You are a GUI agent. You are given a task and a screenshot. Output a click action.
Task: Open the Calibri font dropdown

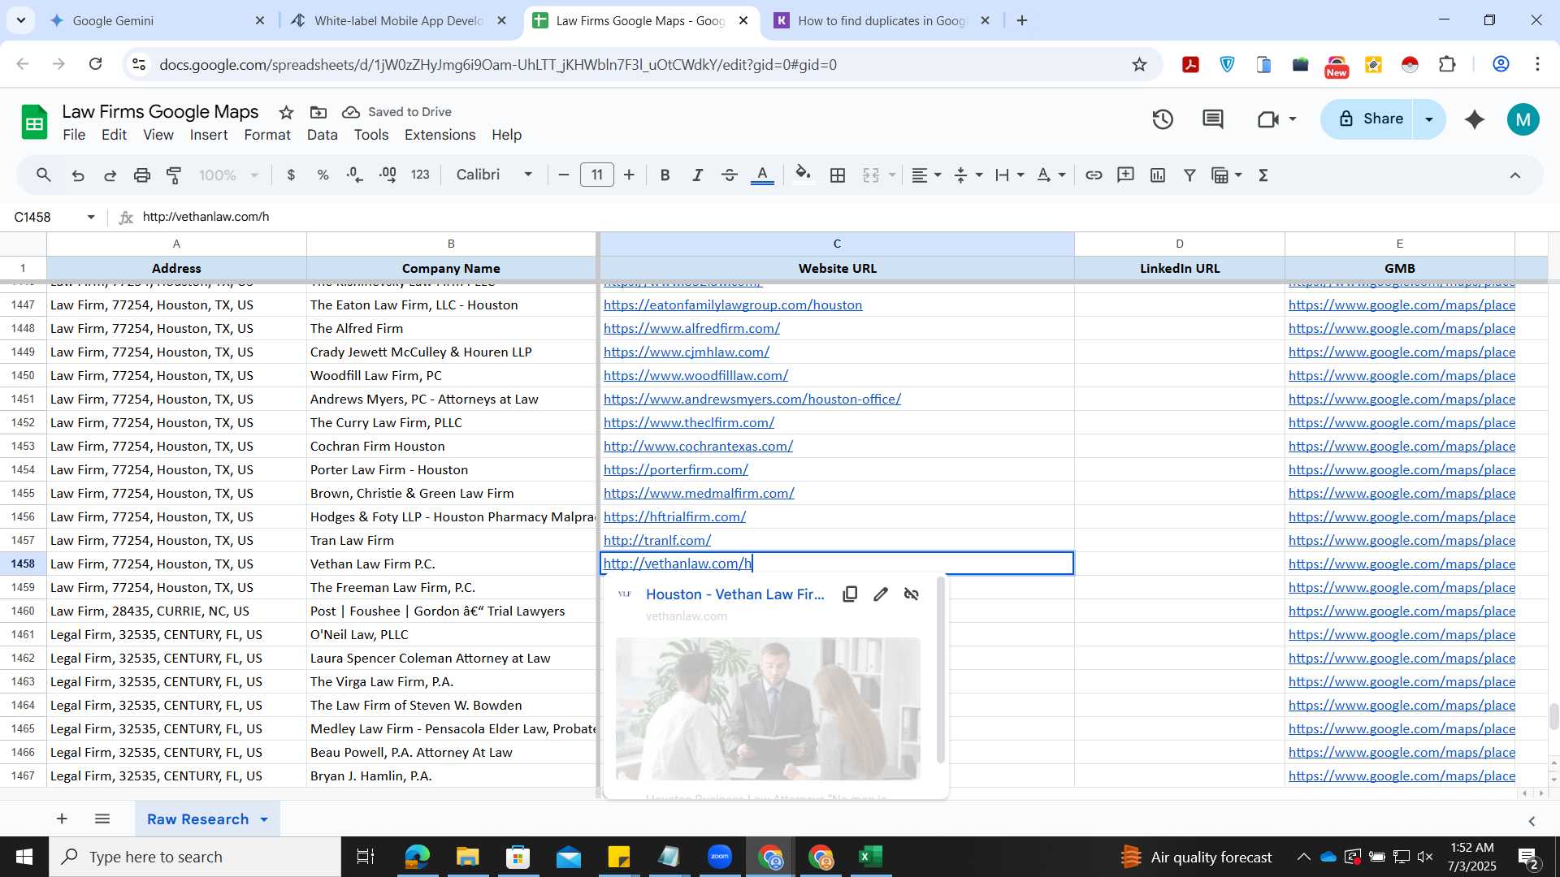pos(494,175)
